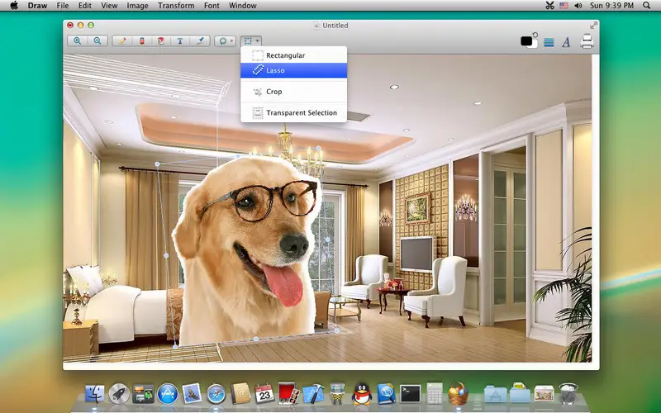
Task: Click the printer icon to print
Action: [x=587, y=41]
